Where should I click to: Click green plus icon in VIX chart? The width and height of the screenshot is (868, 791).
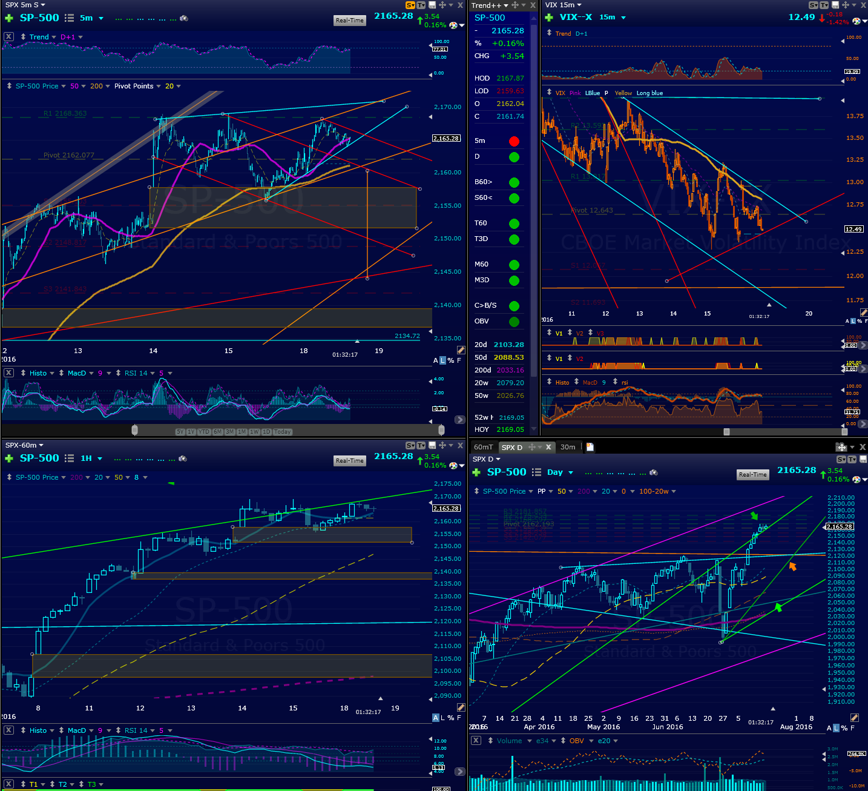549,18
